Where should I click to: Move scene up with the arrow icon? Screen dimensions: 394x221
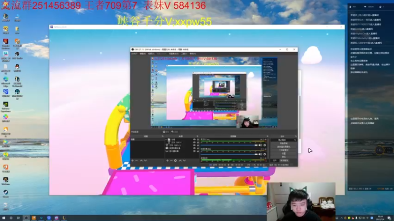(x=141, y=161)
